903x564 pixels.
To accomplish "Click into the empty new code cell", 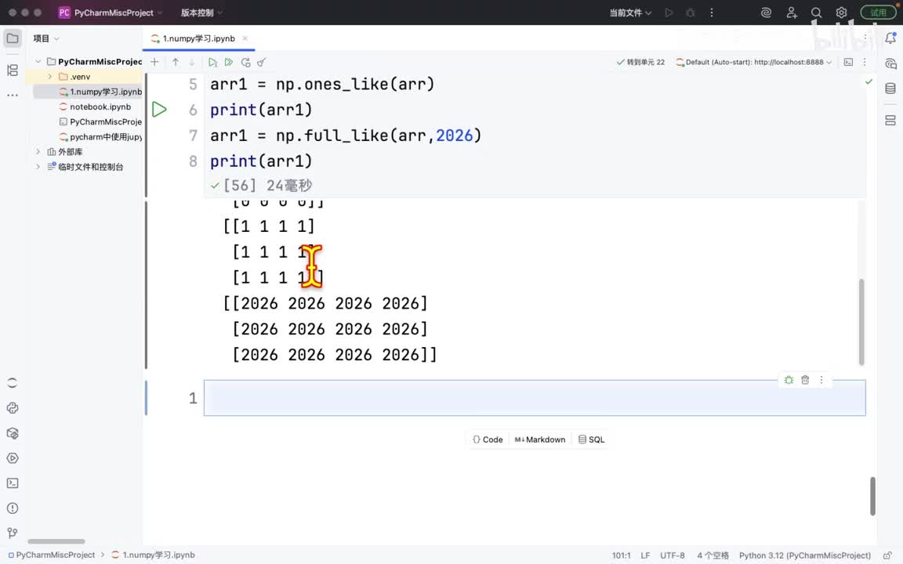I will click(535, 398).
